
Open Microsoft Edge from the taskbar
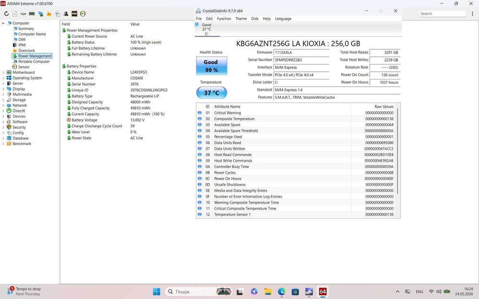(x=281, y=292)
